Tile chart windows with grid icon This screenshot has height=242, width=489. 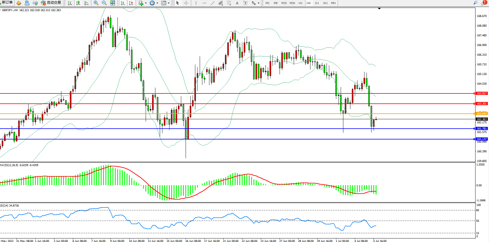(112, 3)
